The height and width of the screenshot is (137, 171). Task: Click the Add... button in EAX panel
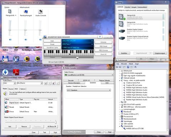pos(10,126)
